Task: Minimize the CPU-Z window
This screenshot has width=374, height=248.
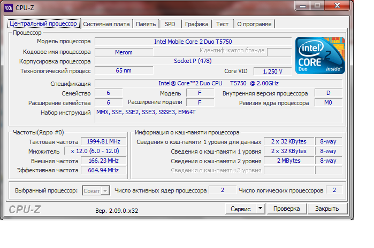Action: click(303, 6)
